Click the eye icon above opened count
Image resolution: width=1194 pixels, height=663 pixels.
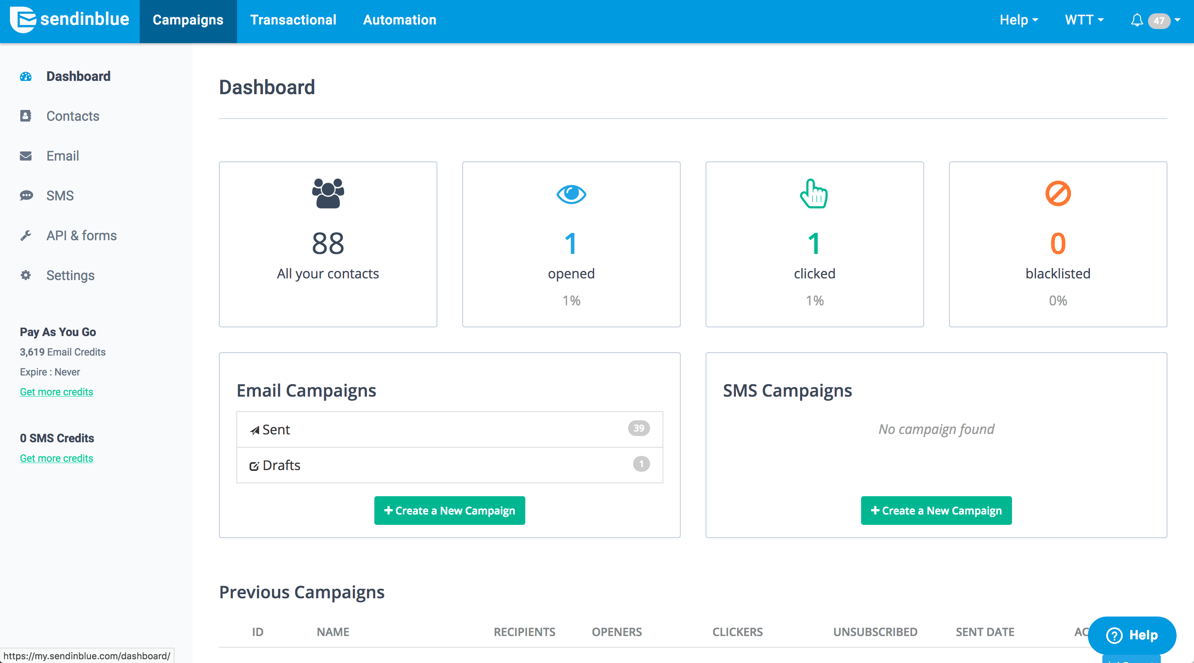coord(571,194)
